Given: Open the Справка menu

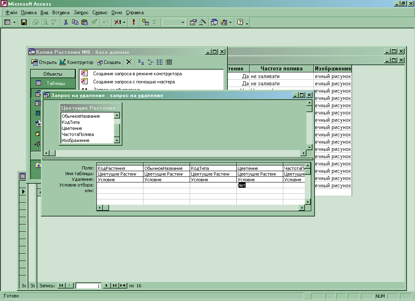Looking at the screenshot, I should point(135,13).
